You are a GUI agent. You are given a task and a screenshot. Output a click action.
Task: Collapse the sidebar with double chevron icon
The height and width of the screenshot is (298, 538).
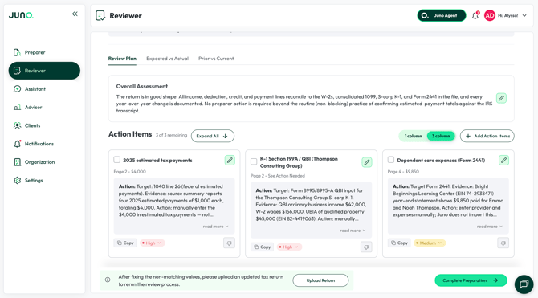pyautogui.click(x=75, y=14)
